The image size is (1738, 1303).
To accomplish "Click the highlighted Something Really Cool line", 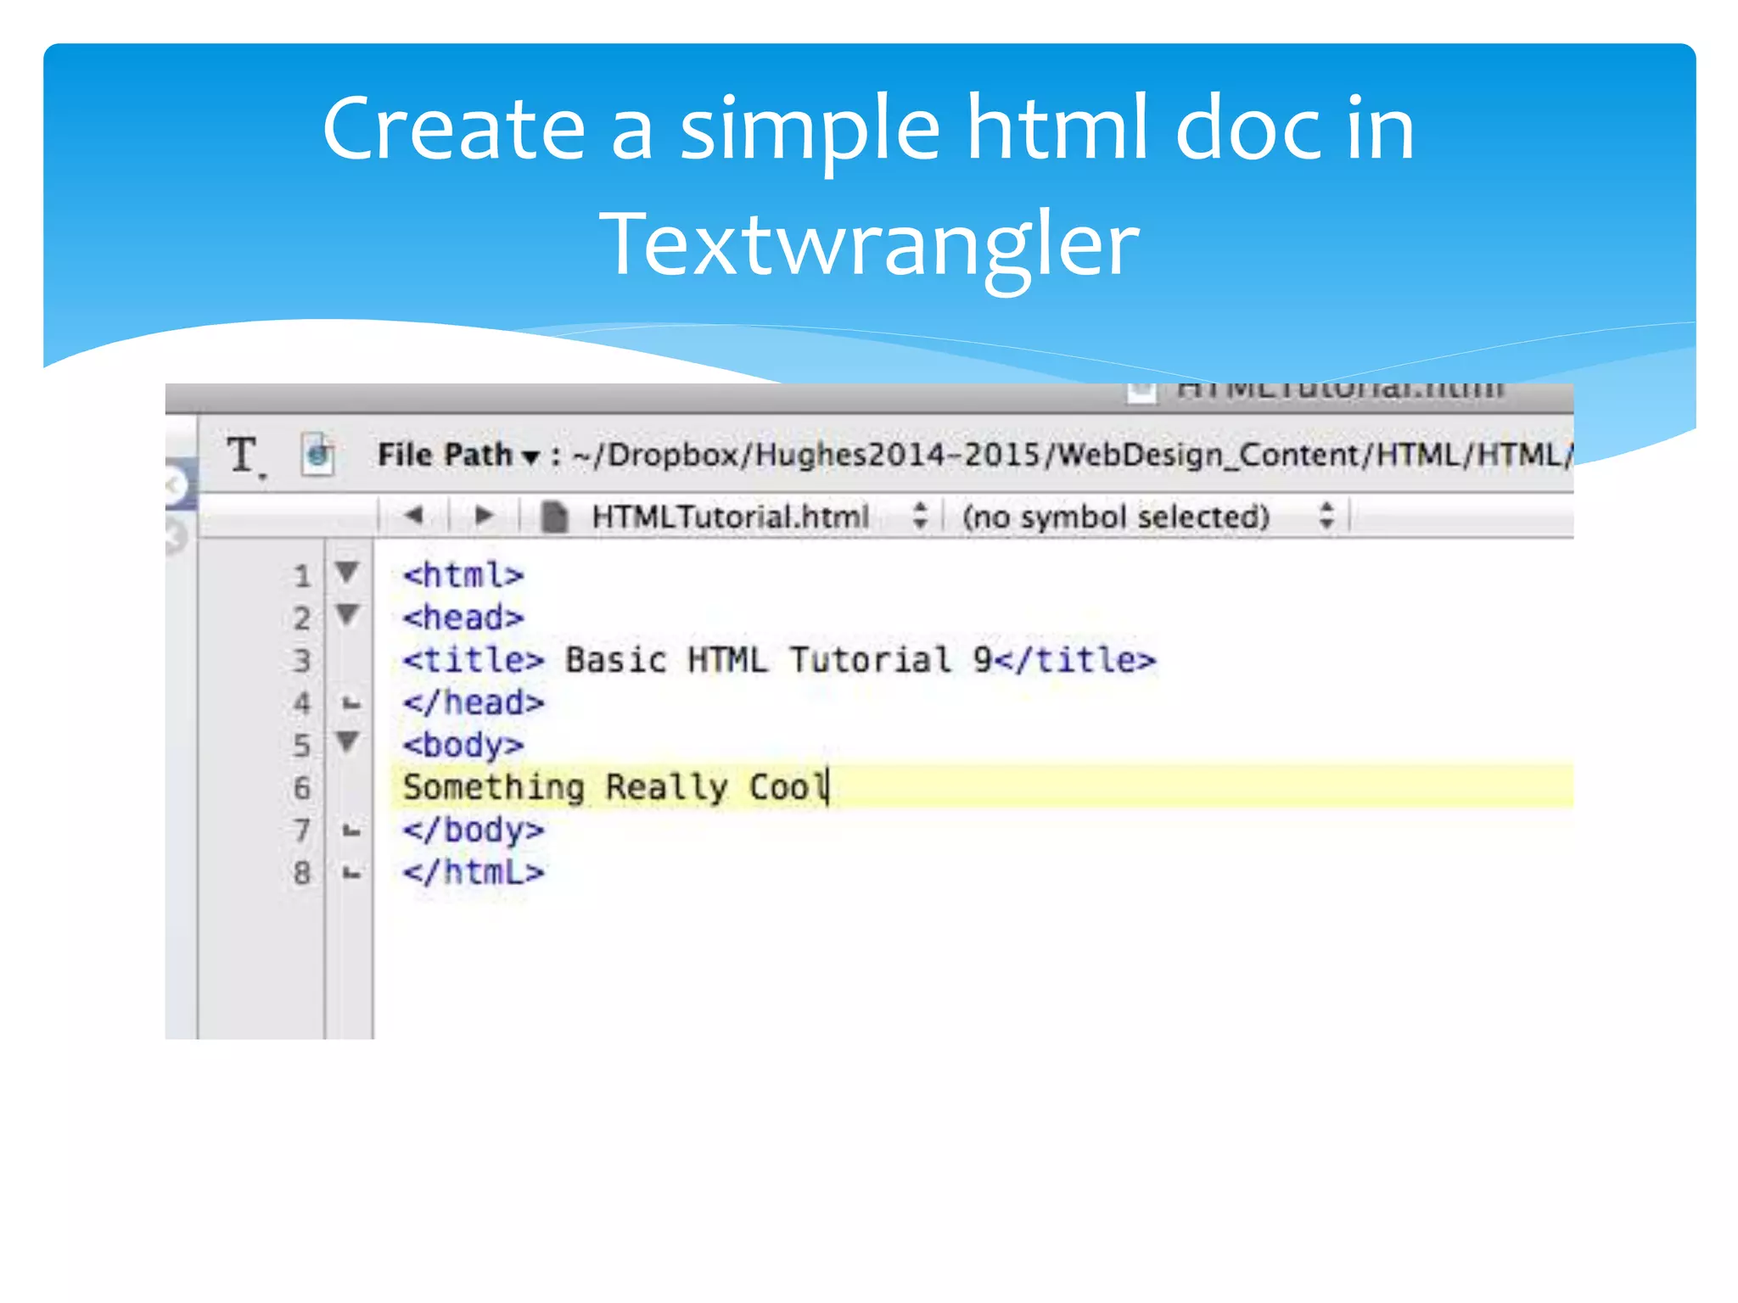I will [614, 787].
